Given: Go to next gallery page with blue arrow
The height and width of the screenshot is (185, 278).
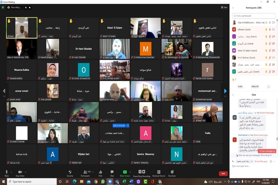Looking at the screenshot, I should pyautogui.click(x=225, y=91).
